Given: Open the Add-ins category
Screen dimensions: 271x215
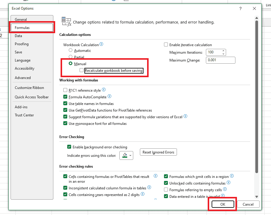Looking at the screenshot, I should coord(32,107).
